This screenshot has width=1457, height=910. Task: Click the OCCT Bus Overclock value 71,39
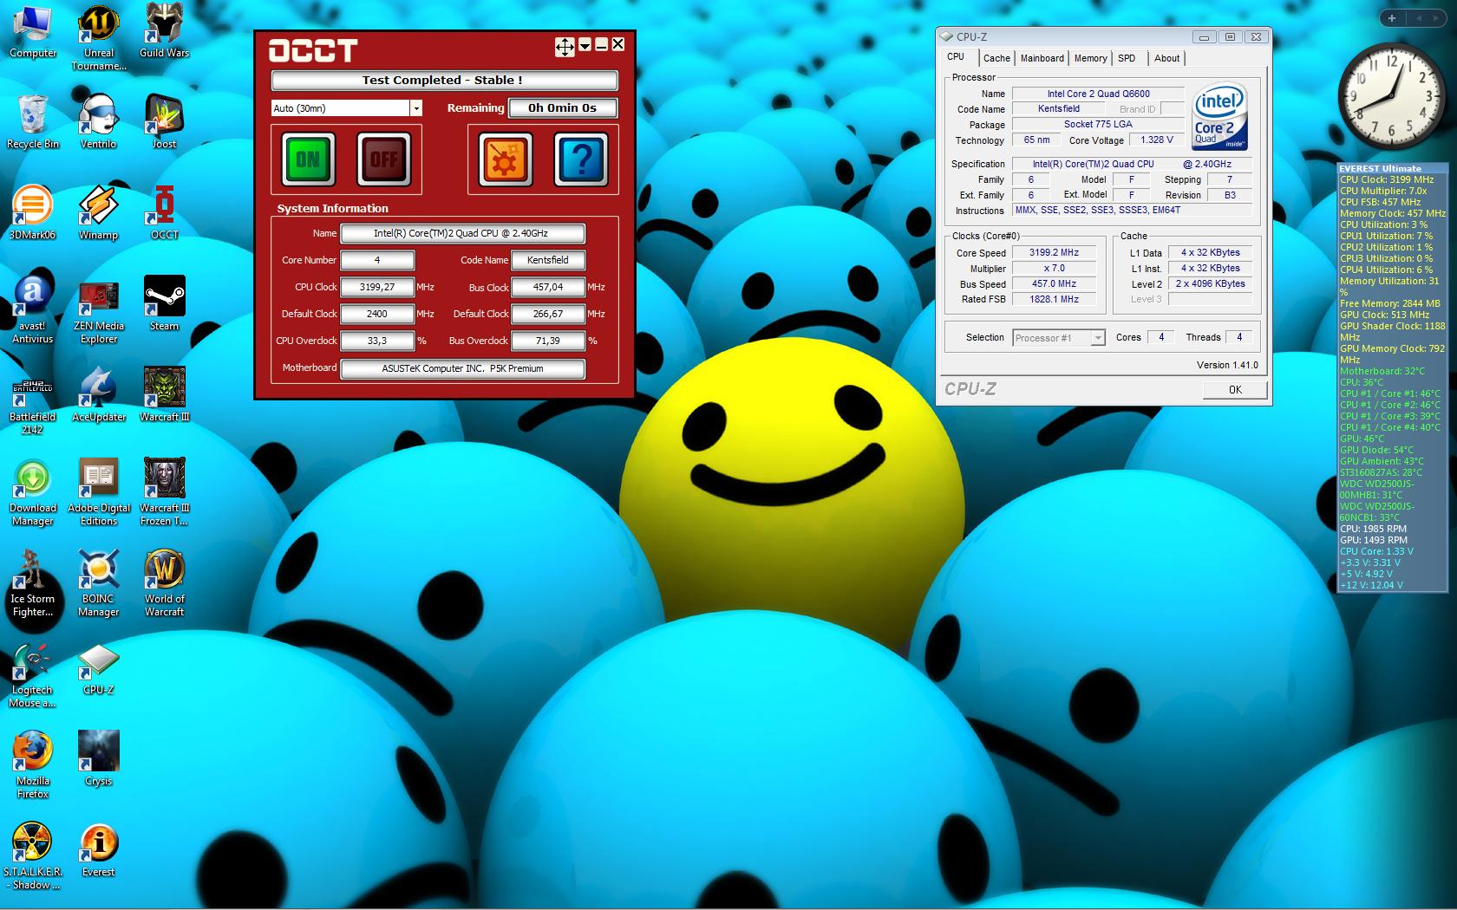click(548, 341)
